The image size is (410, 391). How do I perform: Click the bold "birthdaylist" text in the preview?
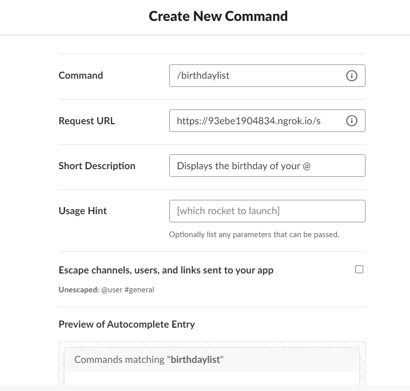pos(195,359)
